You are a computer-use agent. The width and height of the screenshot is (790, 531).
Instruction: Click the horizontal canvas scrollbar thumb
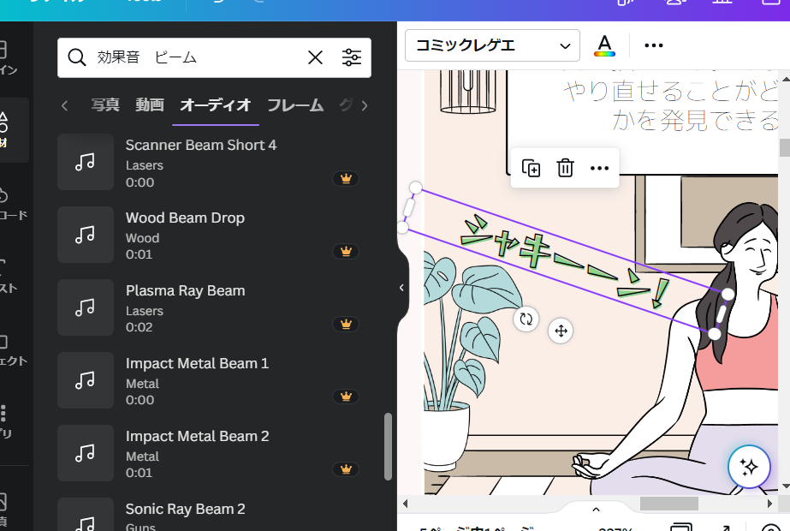pyautogui.click(x=669, y=504)
